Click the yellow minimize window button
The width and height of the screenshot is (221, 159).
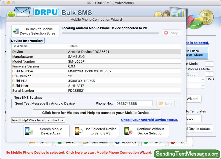tap(9, 3)
